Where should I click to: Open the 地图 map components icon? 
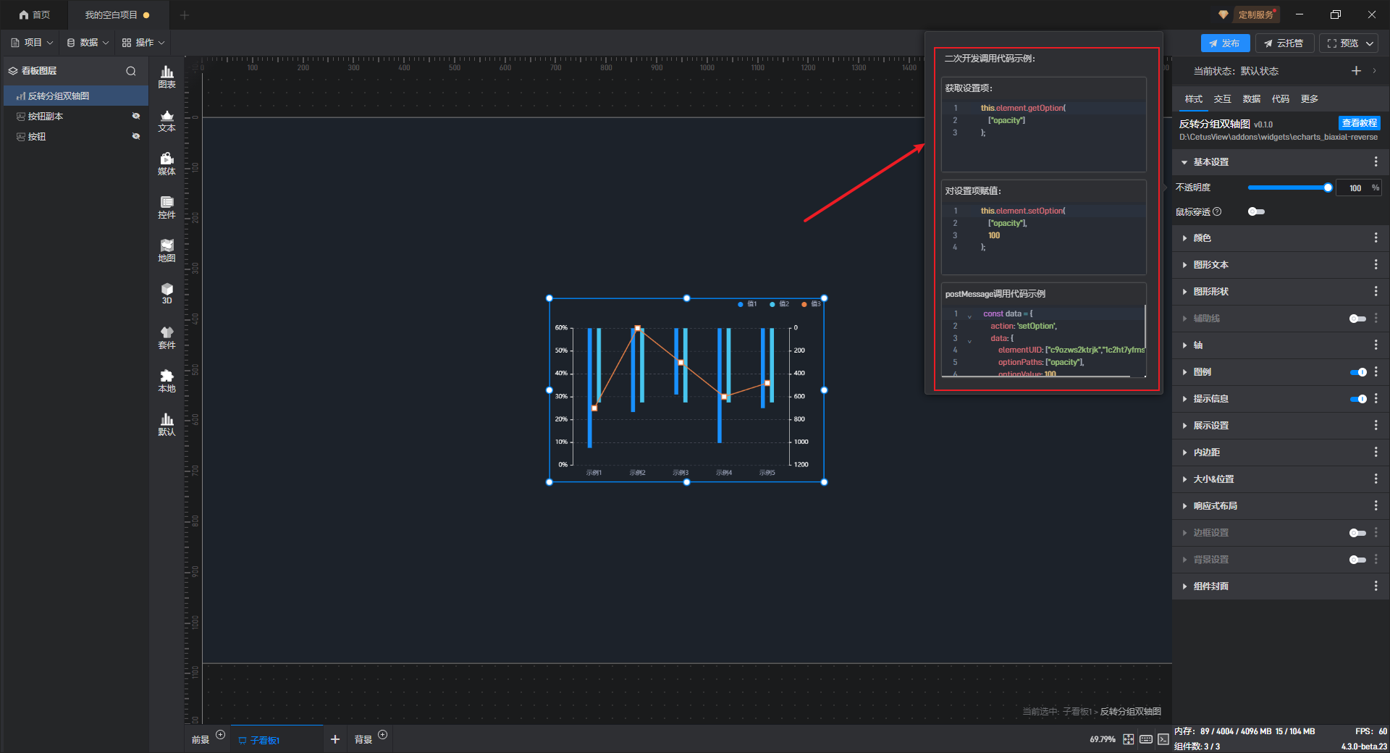[x=167, y=251]
